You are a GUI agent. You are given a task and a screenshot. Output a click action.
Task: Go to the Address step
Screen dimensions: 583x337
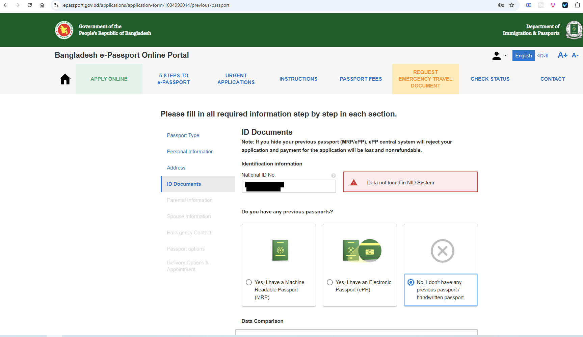[x=176, y=168]
